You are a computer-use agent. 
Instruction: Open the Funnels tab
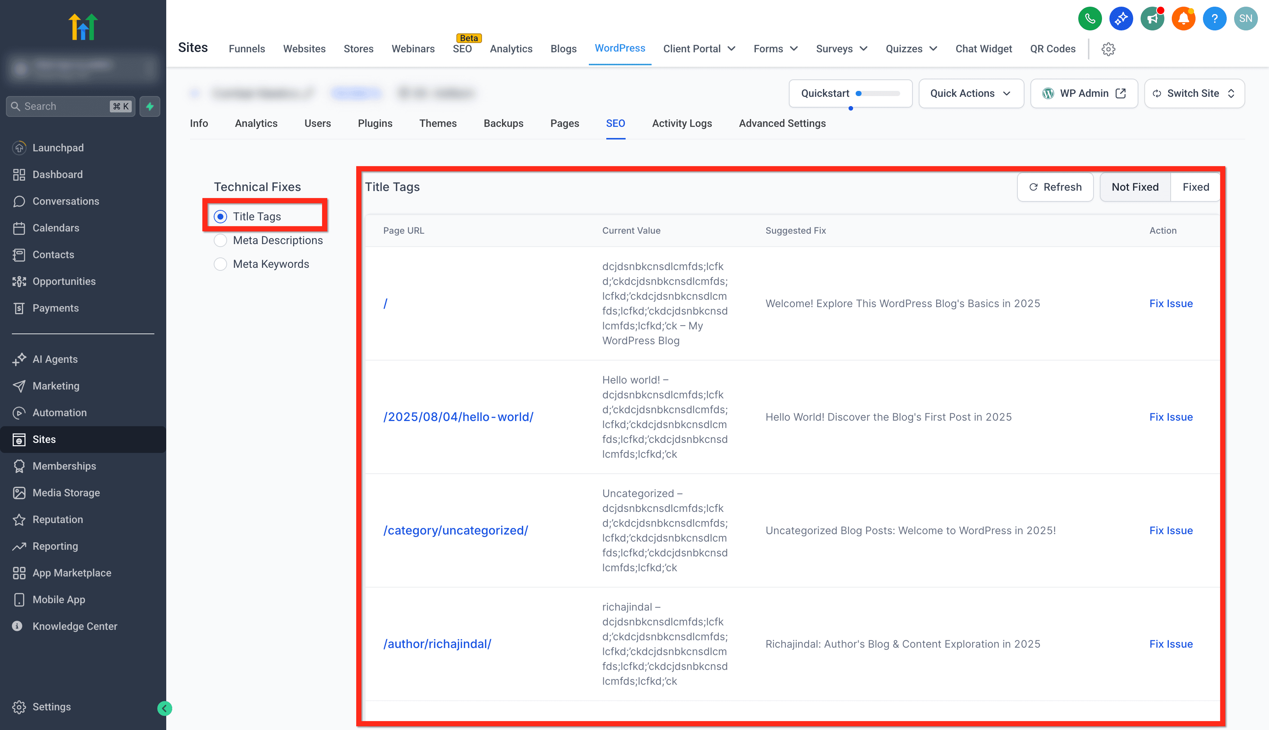coord(247,49)
